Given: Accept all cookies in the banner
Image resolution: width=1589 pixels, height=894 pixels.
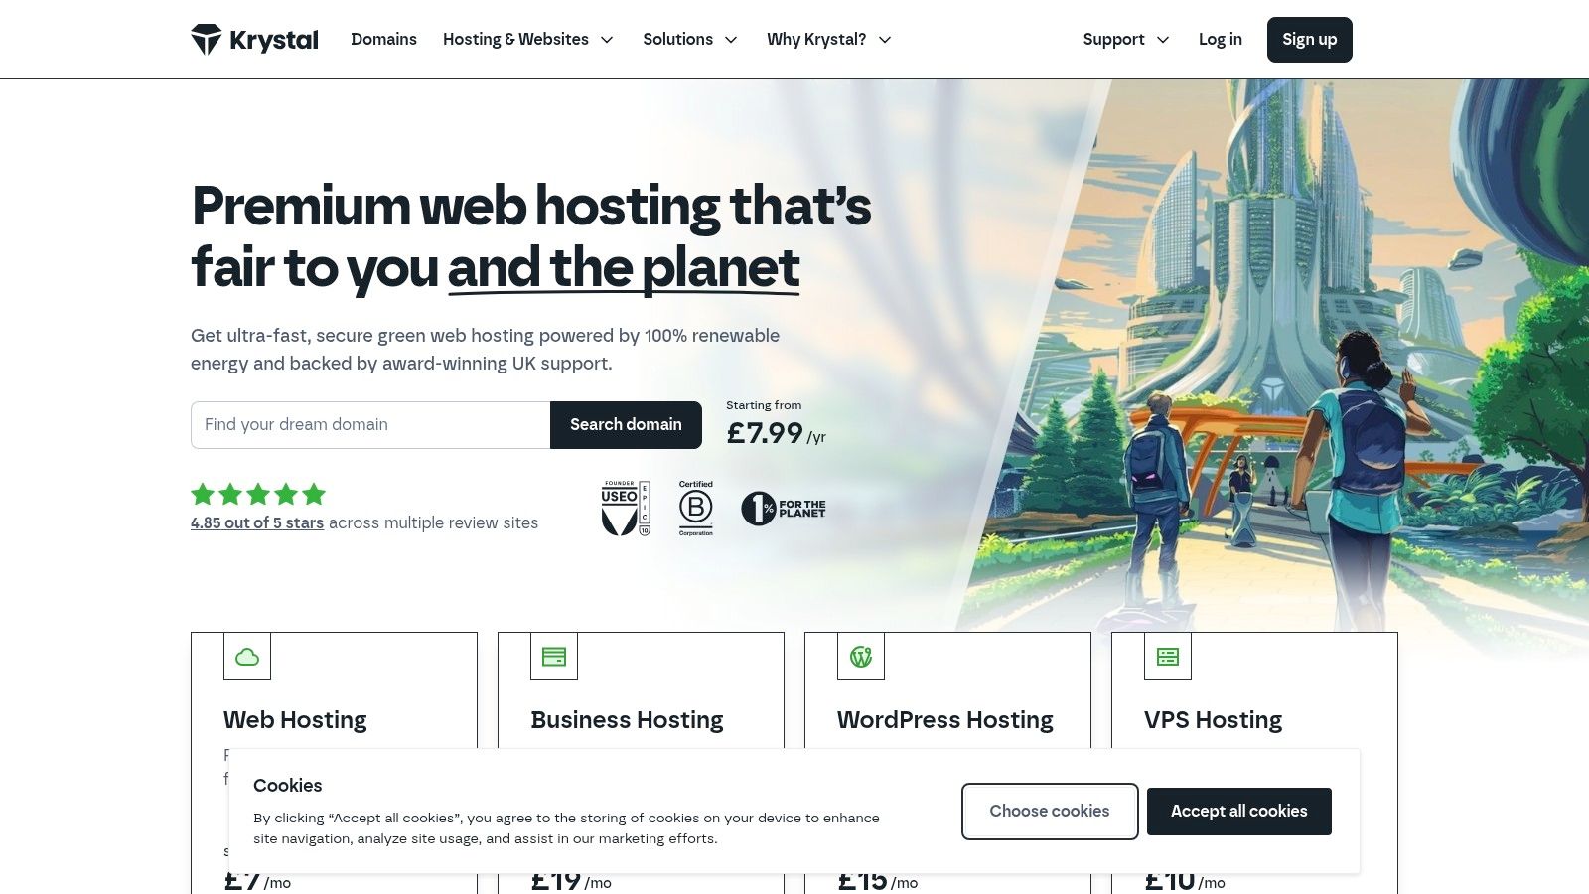Looking at the screenshot, I should [x=1238, y=811].
